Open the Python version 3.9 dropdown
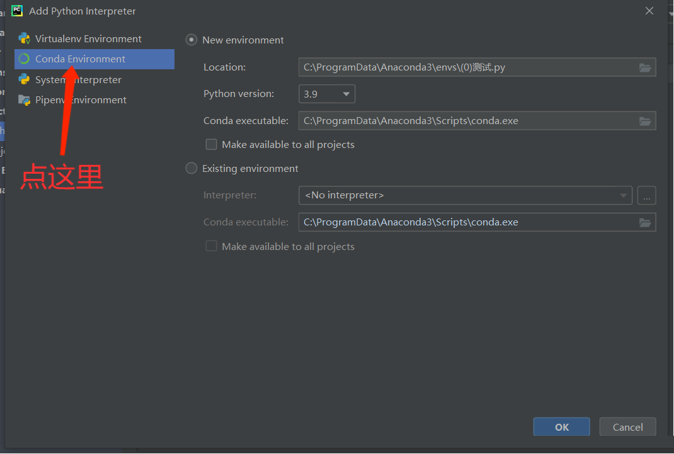 [x=327, y=94]
